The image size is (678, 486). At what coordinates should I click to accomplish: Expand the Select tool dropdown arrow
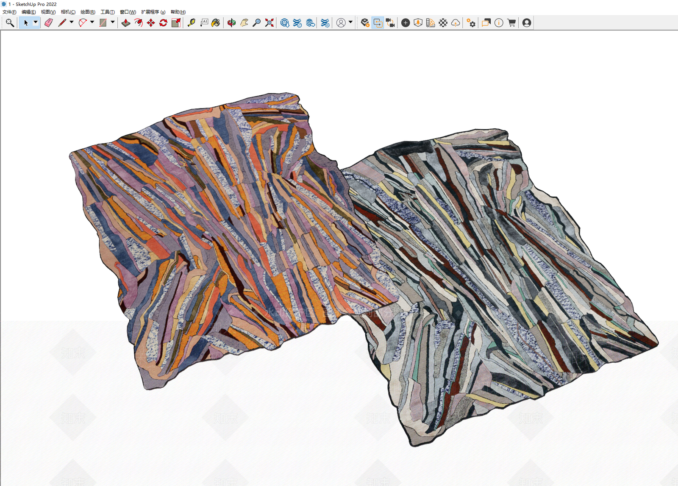[x=36, y=22]
